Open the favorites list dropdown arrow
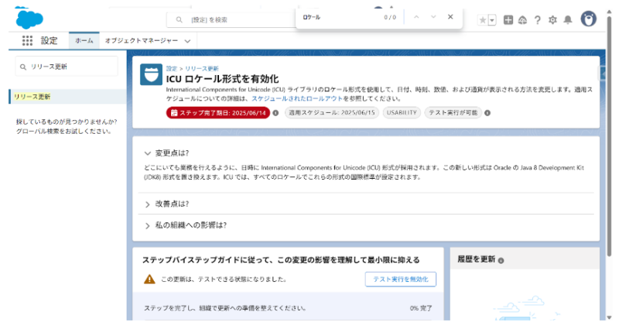The width and height of the screenshot is (619, 329). coord(492,20)
